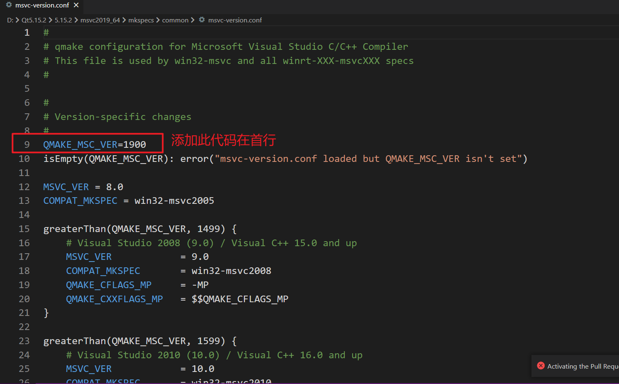
Task: Click the gear file icon on the msvc-version.conf tab
Action: tap(9, 5)
